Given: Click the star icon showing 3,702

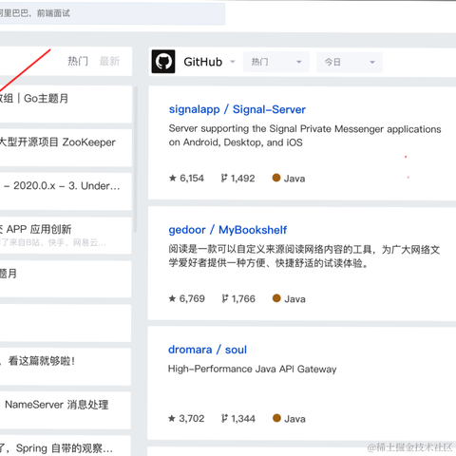Looking at the screenshot, I should (172, 418).
